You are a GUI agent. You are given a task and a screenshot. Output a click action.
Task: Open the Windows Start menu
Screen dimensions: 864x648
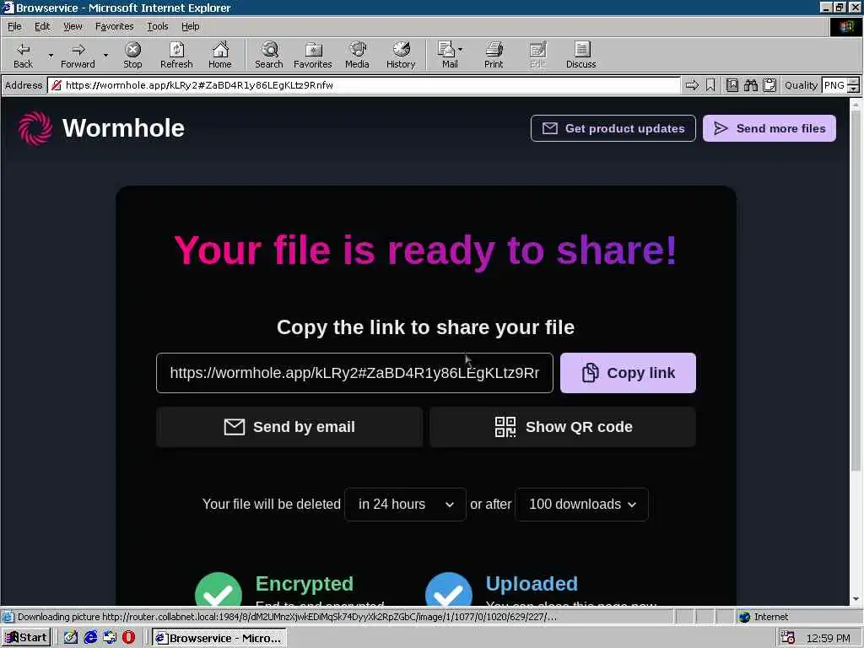pos(26,638)
